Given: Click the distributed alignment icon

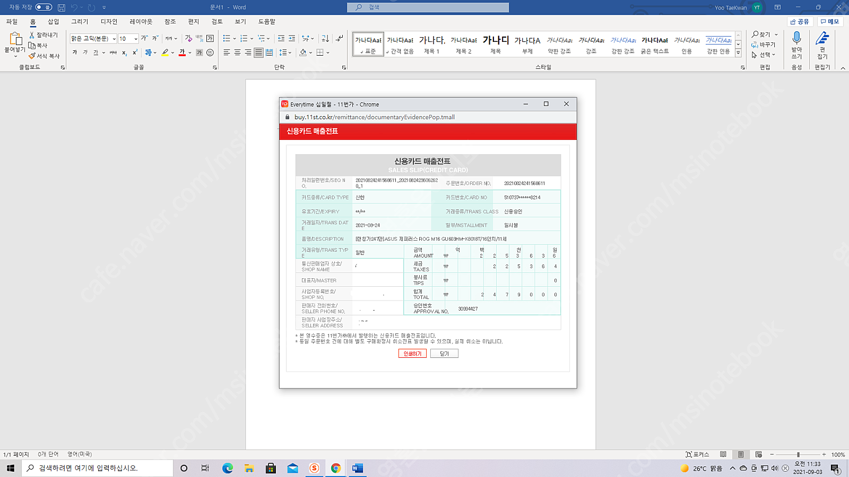Looking at the screenshot, I should coord(269,52).
